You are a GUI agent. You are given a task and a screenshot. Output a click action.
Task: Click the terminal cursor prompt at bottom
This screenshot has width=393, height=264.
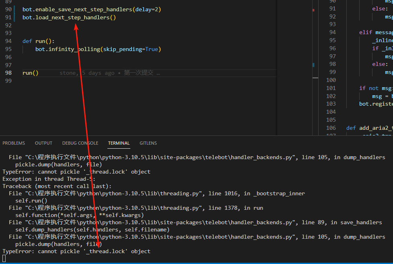click(4, 258)
